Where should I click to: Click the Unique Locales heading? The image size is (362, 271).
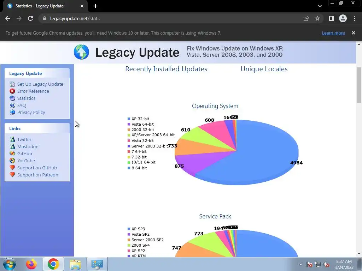pos(264,69)
